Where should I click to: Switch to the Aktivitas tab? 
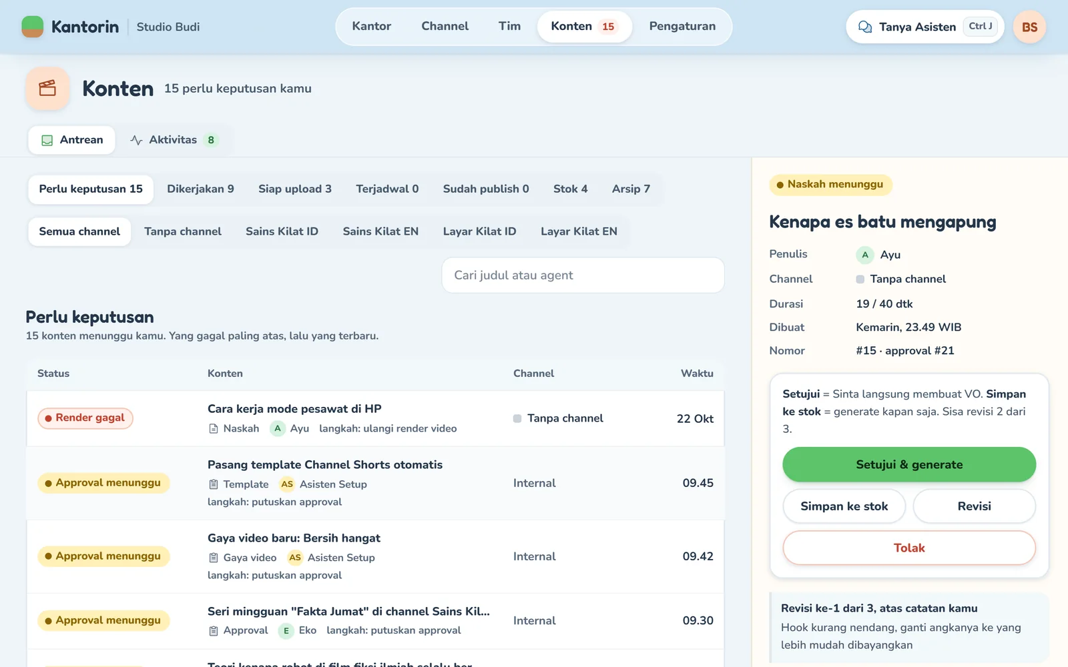176,140
